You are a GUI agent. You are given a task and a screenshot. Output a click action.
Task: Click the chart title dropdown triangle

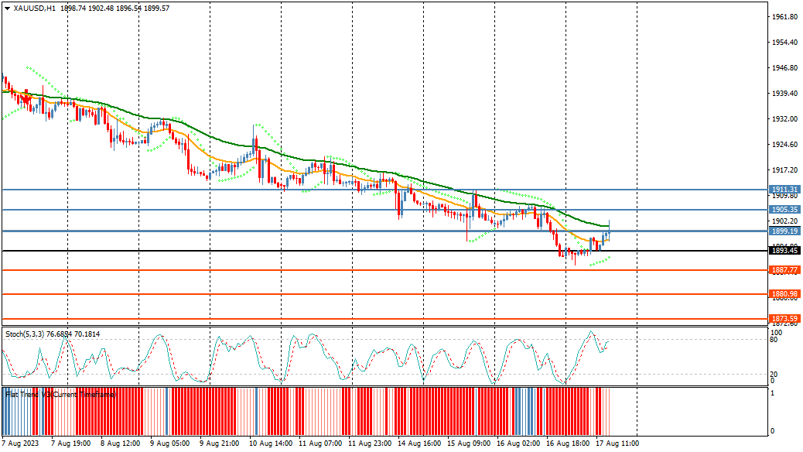[7, 9]
